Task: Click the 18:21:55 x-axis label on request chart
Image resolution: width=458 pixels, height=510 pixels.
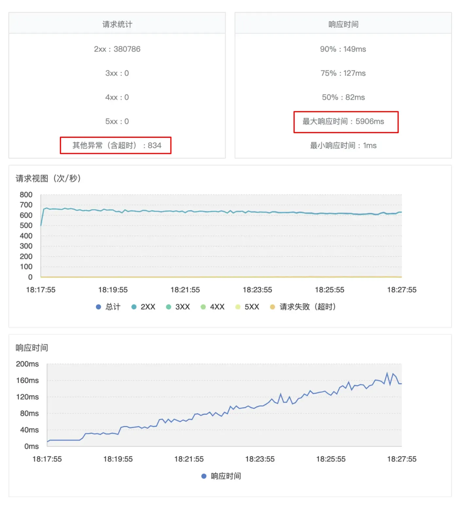Action: click(x=185, y=290)
